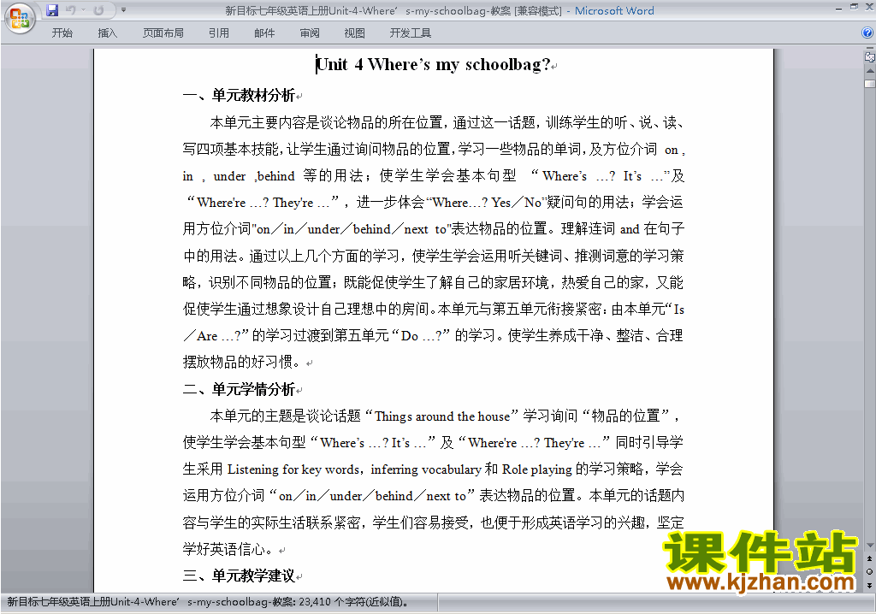Switch to the 引用 tab
Screen dimensions: 876x614
[218, 33]
